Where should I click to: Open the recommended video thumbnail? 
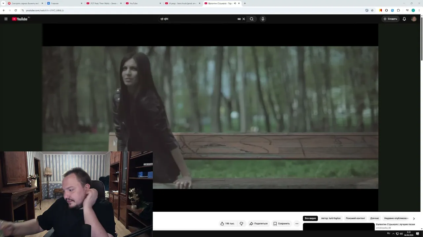pos(339,226)
